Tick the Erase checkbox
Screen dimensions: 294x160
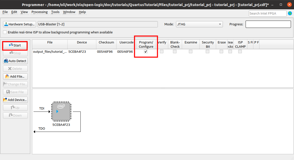(221, 51)
